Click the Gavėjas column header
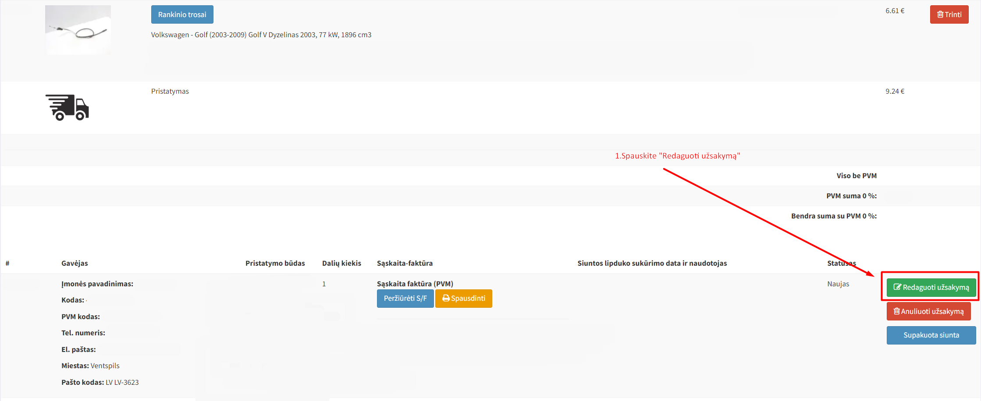This screenshot has width=981, height=401. pyautogui.click(x=75, y=263)
